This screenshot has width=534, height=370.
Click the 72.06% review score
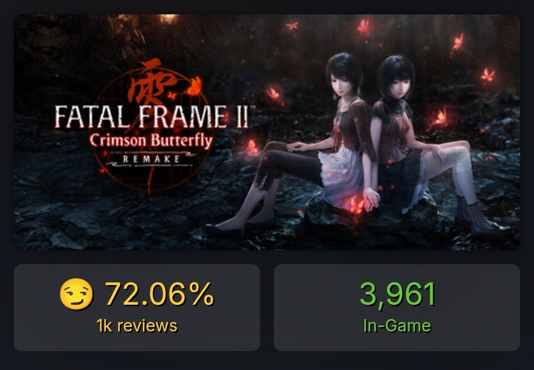pyautogui.click(x=159, y=294)
